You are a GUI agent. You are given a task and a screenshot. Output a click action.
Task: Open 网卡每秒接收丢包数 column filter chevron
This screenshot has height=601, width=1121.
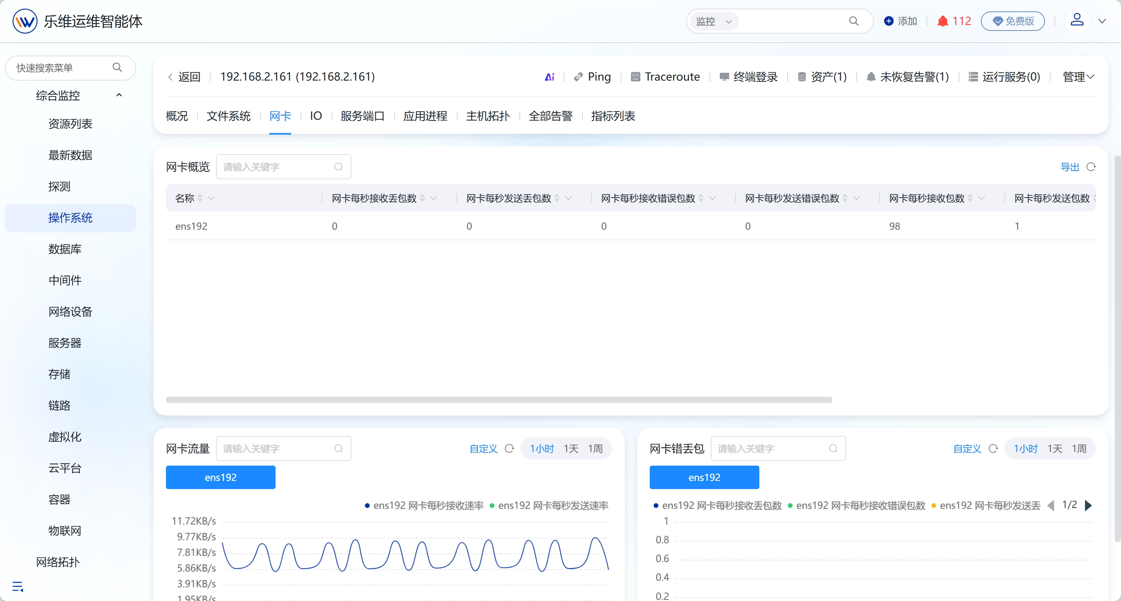(433, 198)
